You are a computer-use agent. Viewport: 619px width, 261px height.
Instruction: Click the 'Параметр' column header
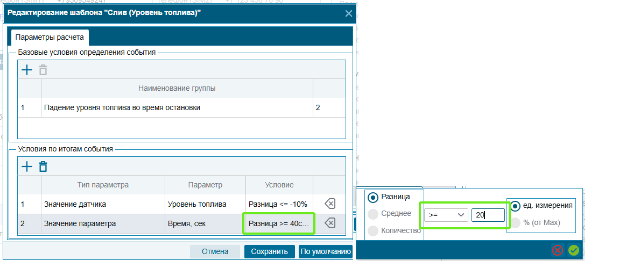click(x=205, y=185)
